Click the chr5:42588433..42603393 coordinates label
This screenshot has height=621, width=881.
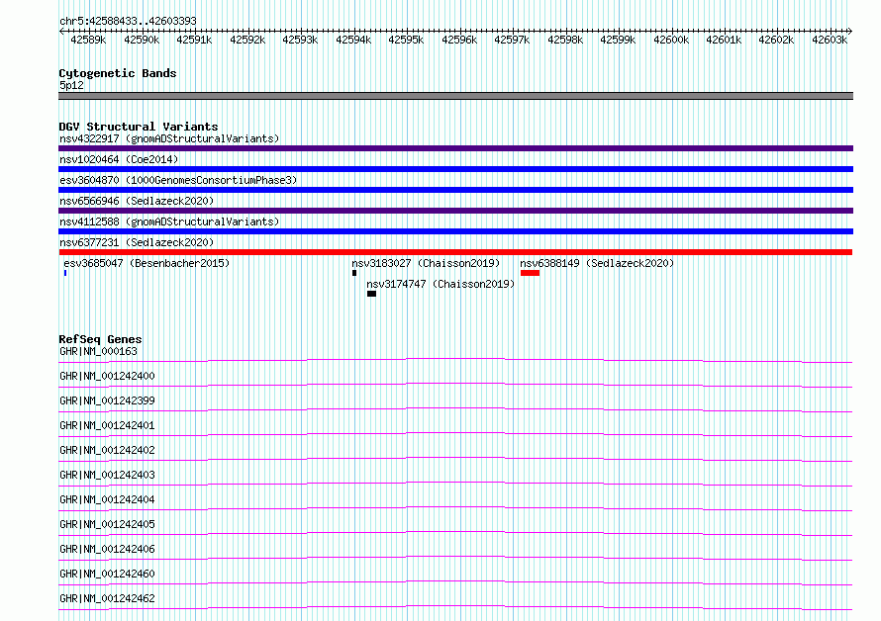point(128,21)
